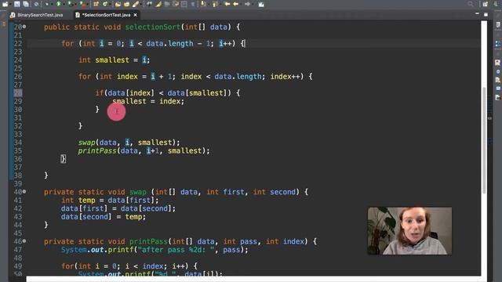Click the Run External Tools icon

83,5
